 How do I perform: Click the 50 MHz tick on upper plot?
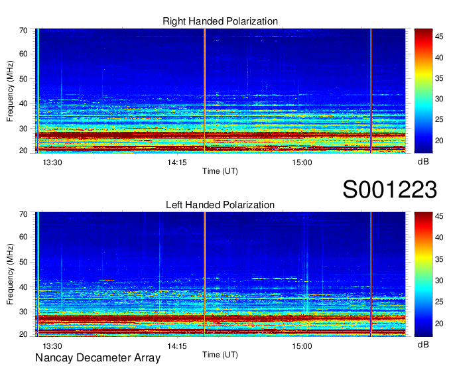pyautogui.click(x=23, y=79)
